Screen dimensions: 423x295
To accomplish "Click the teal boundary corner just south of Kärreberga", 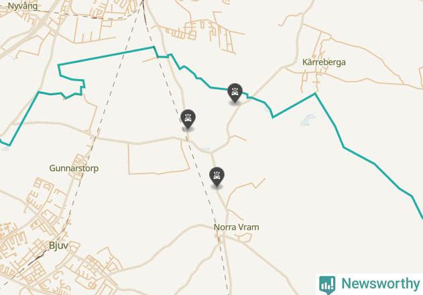I will [x=315, y=94].
